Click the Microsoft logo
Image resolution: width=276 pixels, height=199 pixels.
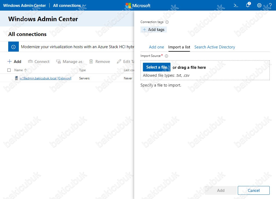(138, 6)
